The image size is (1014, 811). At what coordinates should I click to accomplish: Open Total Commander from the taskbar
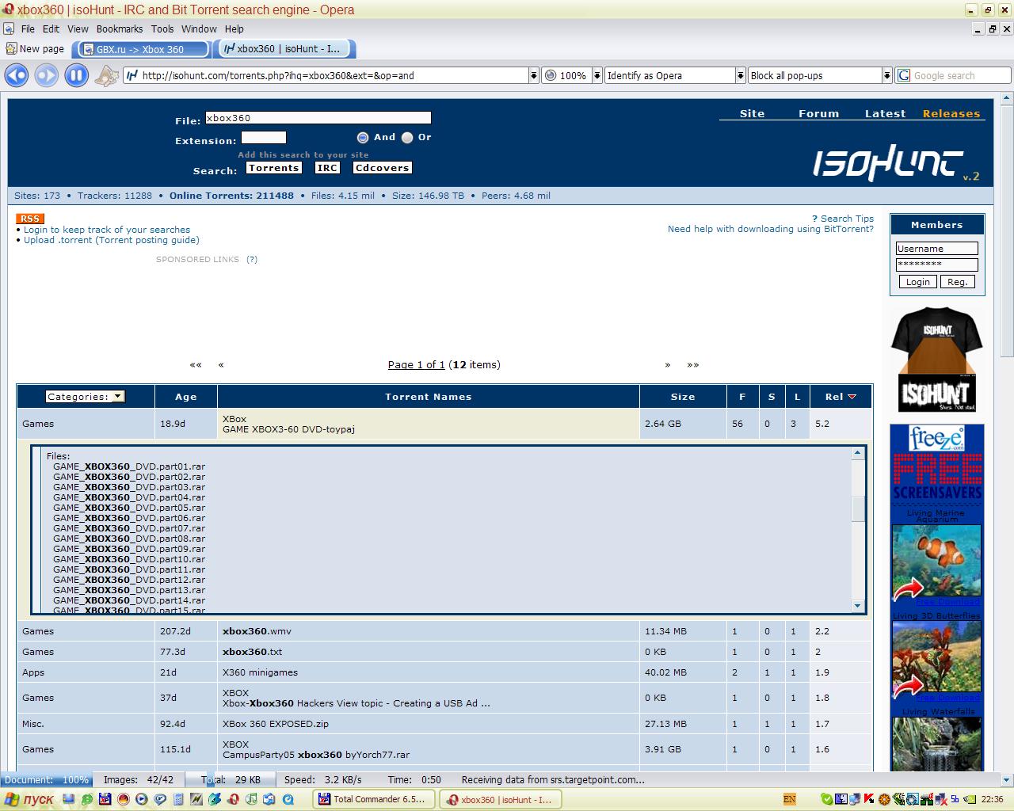pos(375,800)
